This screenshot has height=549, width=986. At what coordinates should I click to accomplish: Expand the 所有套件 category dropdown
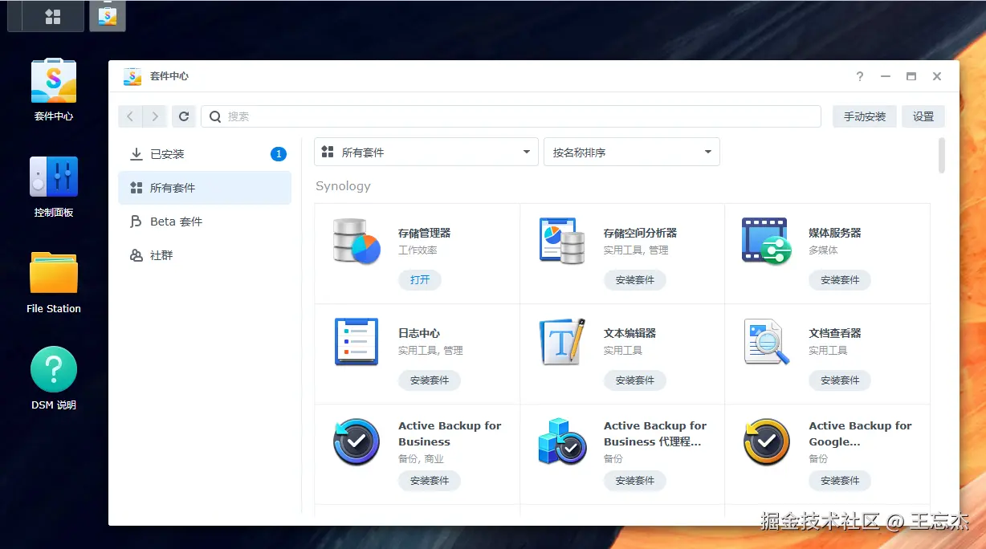[426, 152]
